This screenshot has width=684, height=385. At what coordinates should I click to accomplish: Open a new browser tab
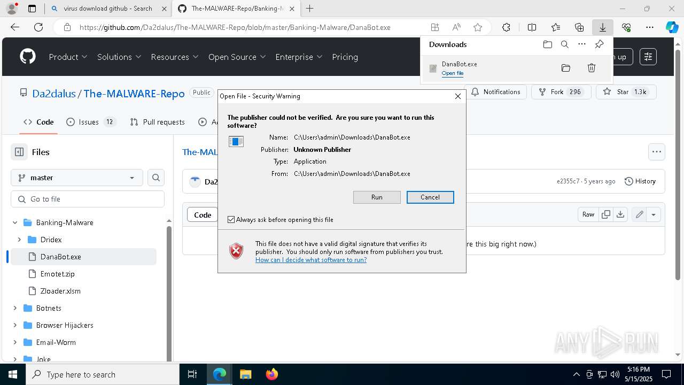pyautogui.click(x=309, y=9)
